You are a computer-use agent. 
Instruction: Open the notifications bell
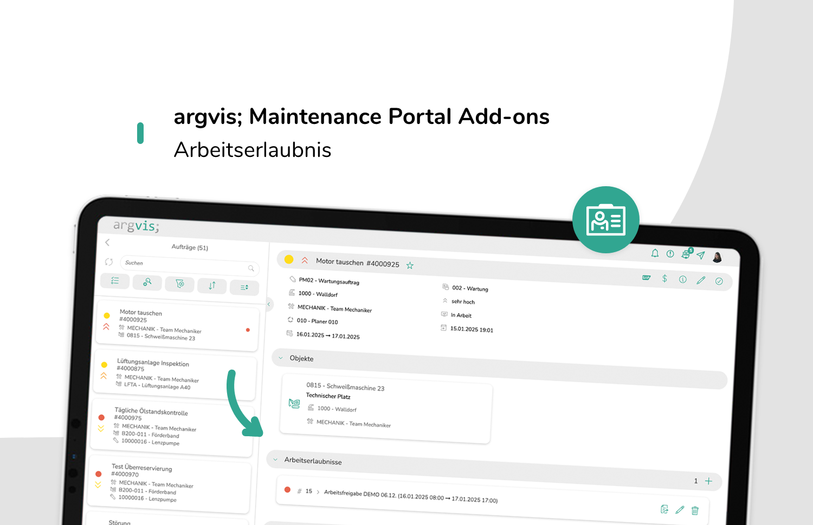[655, 253]
